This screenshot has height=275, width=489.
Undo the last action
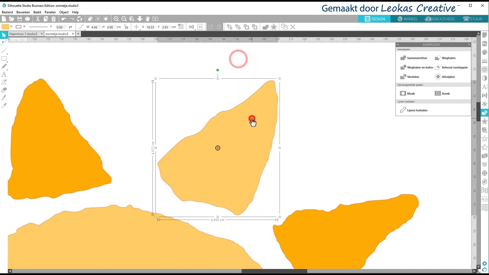(x=64, y=19)
